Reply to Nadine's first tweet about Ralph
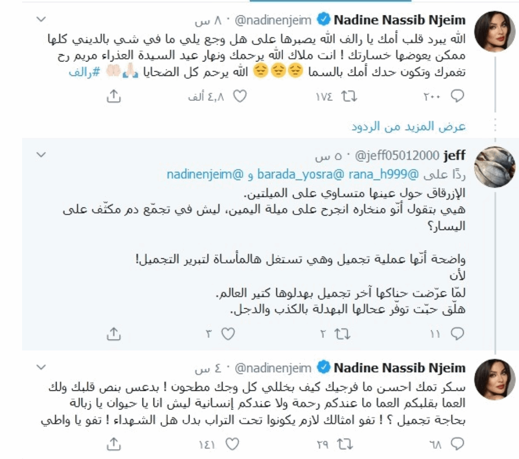Screen dimensions: 519x459 click(457, 96)
